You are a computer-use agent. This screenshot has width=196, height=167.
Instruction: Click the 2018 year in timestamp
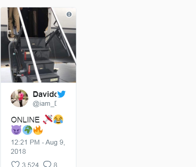click(x=19, y=152)
